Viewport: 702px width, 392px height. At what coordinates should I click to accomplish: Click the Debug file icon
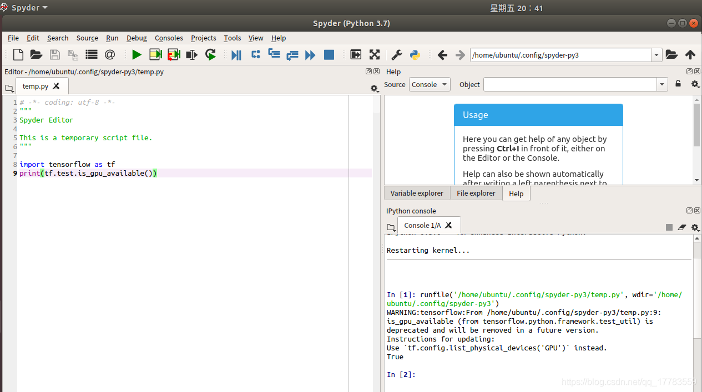[236, 55]
